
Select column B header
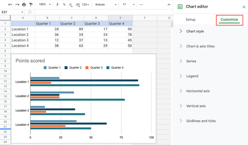click(x=47, y=18)
